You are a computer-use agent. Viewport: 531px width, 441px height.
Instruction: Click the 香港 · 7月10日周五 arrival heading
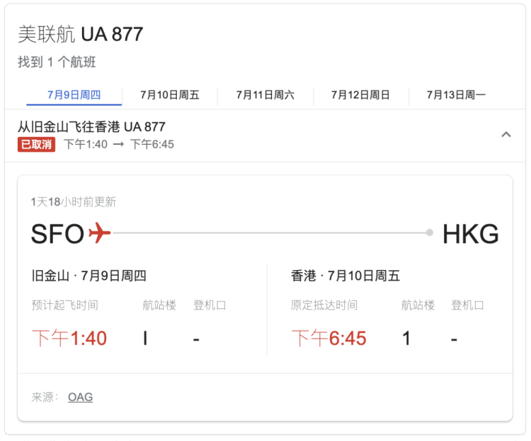(x=346, y=276)
